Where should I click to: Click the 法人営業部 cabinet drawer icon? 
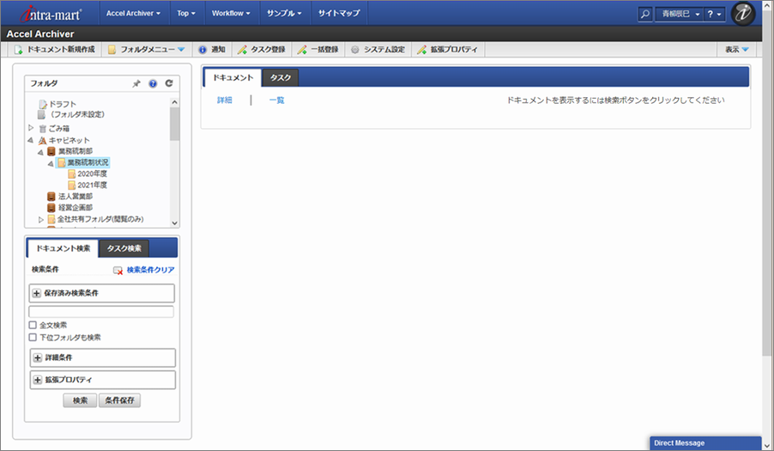click(51, 197)
